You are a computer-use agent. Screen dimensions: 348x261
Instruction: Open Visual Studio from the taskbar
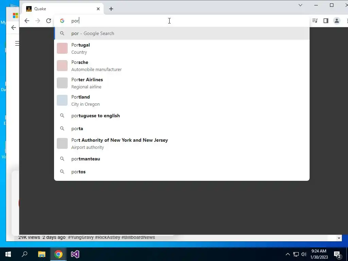click(x=75, y=254)
